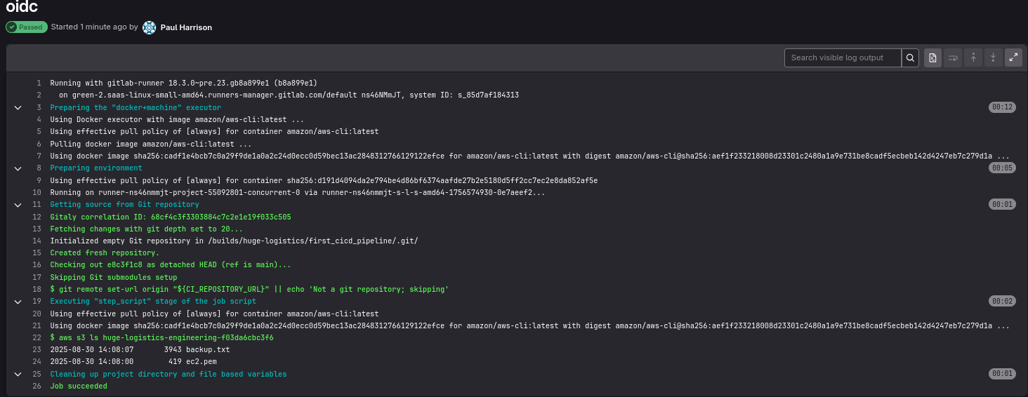
Task: Open the raw job log
Action: (933, 58)
